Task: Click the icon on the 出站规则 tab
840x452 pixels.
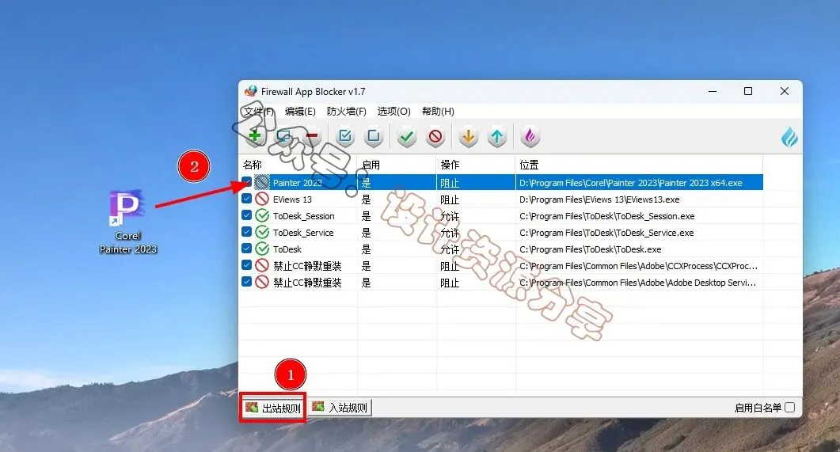Action: click(252, 408)
